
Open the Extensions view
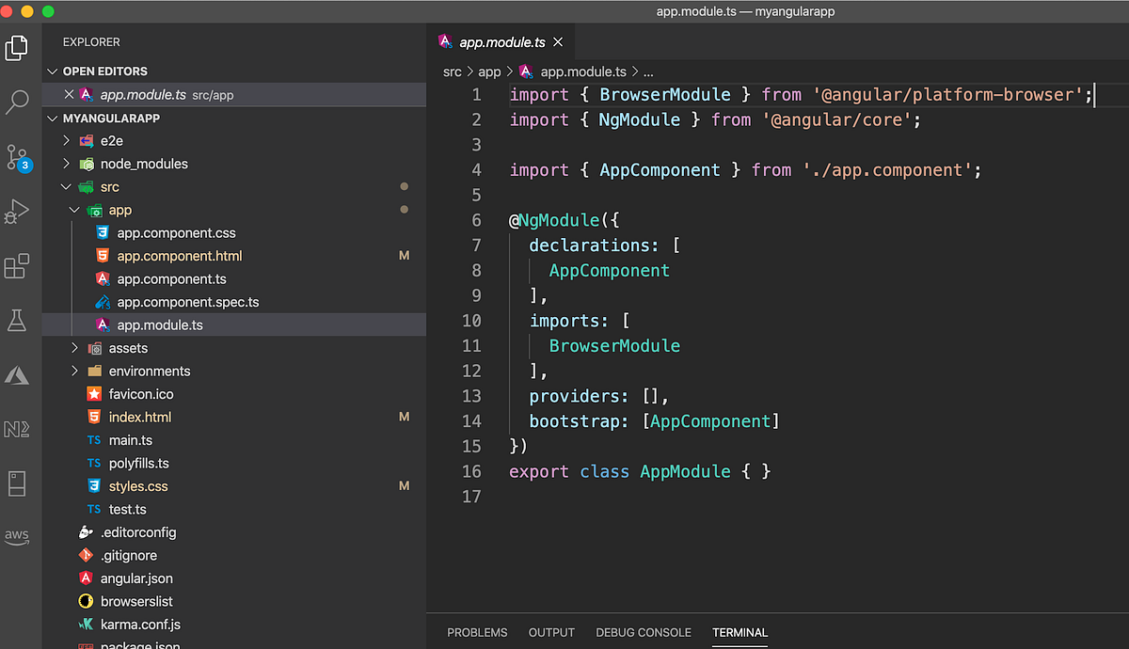tap(16, 266)
